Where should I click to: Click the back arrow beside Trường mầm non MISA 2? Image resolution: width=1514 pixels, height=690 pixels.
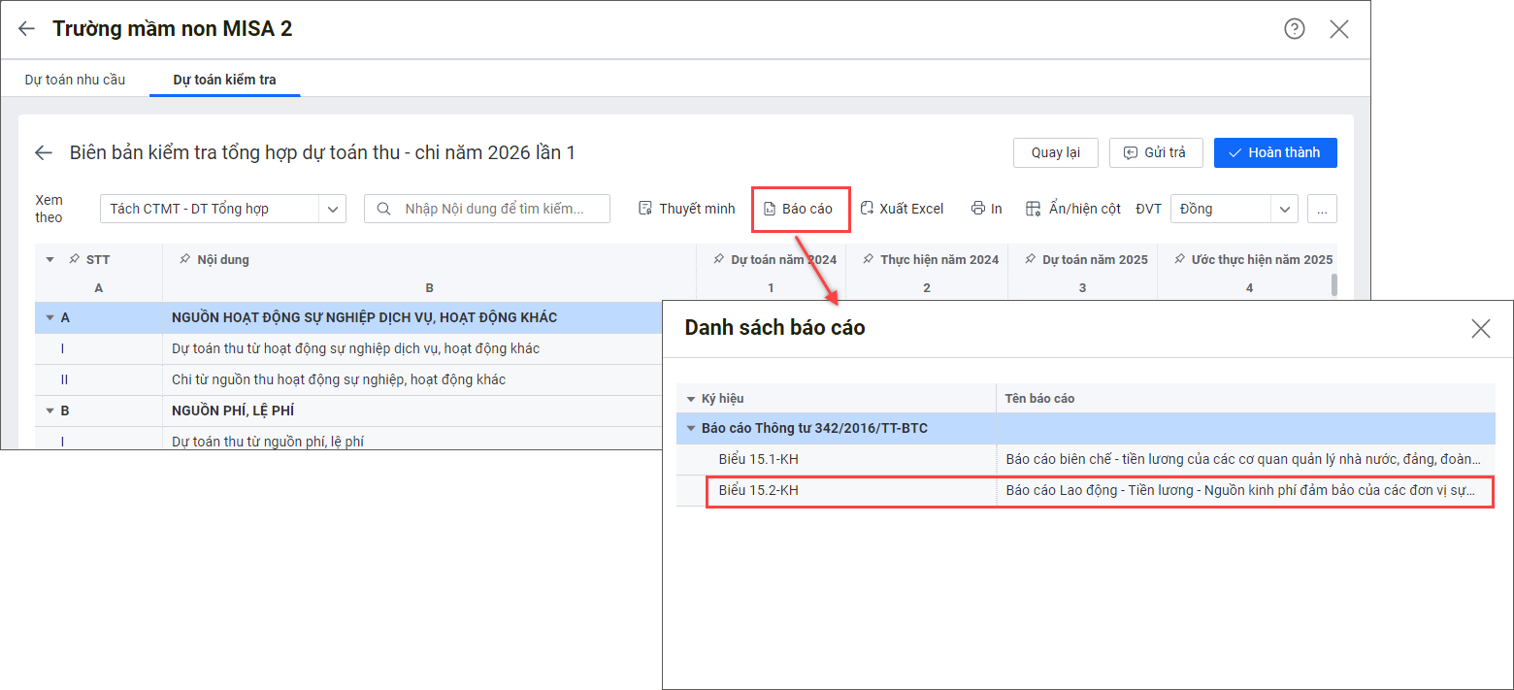pyautogui.click(x=26, y=29)
